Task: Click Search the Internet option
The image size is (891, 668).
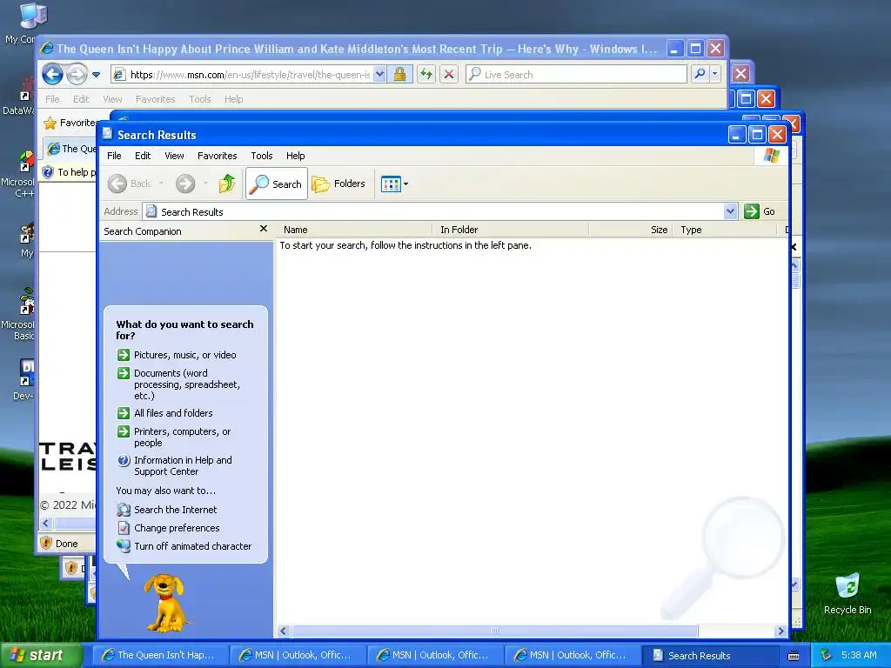Action: click(176, 510)
